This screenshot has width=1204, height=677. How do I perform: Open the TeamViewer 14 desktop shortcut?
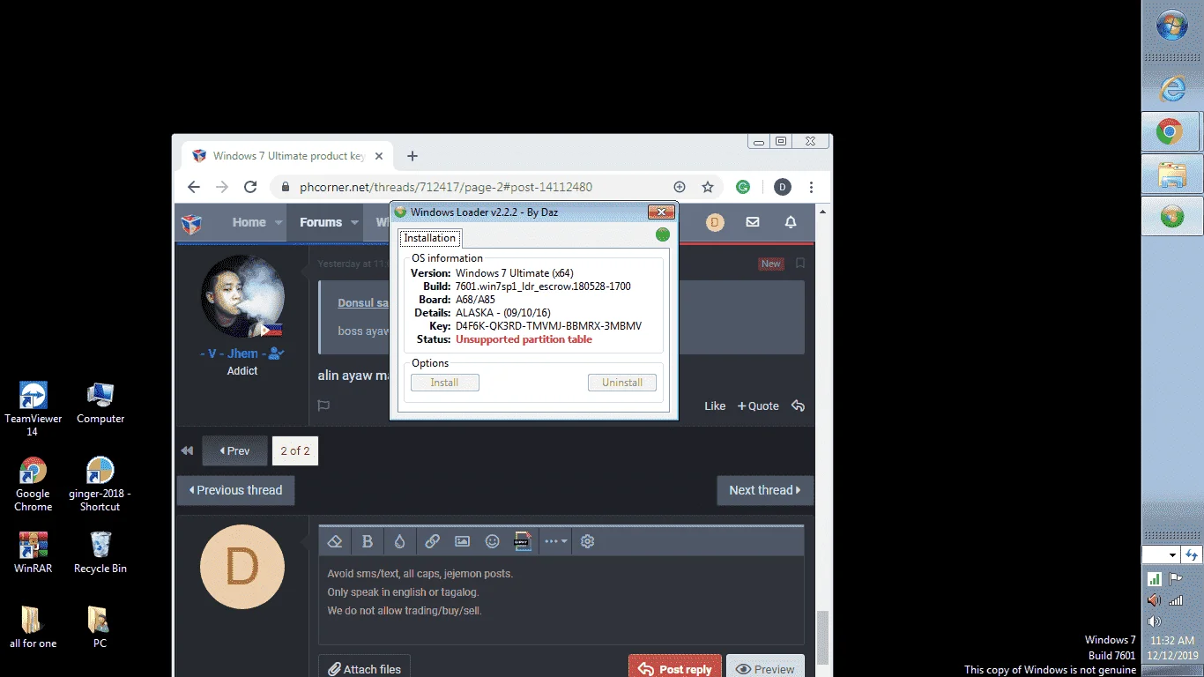point(33,409)
